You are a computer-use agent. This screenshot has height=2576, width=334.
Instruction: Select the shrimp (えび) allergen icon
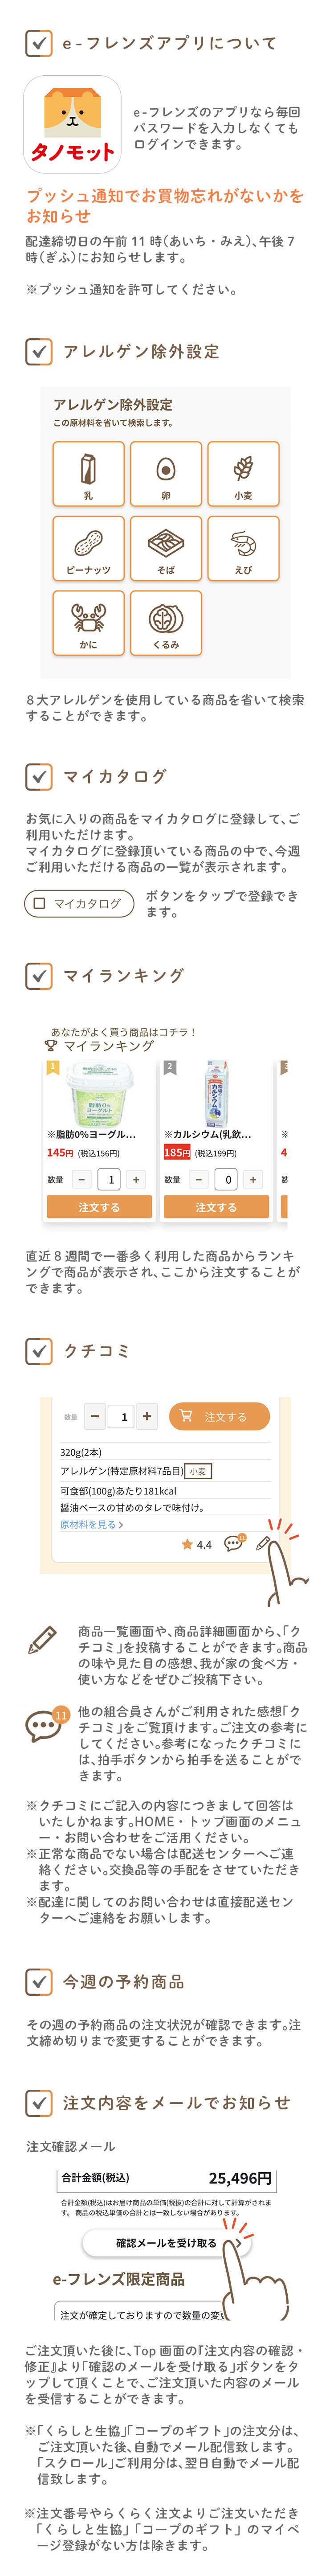[243, 548]
